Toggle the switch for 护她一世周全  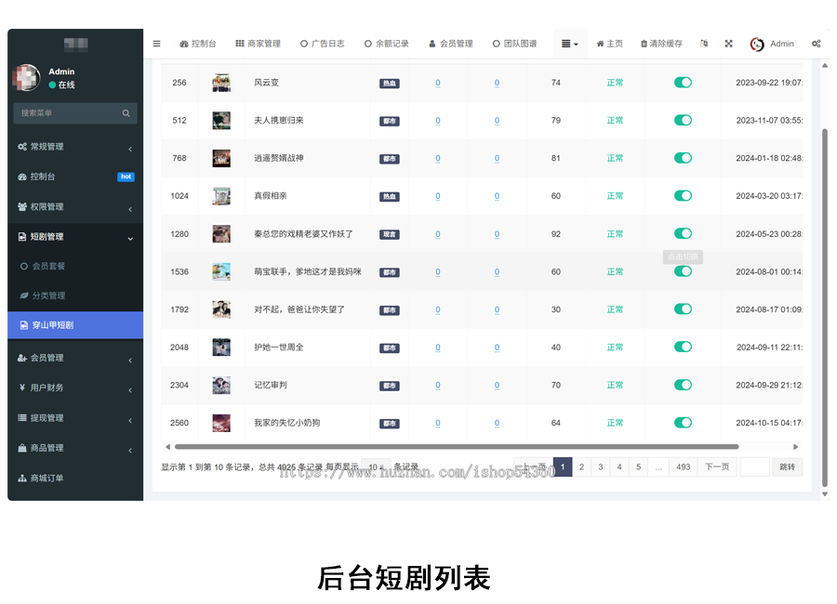click(x=683, y=348)
